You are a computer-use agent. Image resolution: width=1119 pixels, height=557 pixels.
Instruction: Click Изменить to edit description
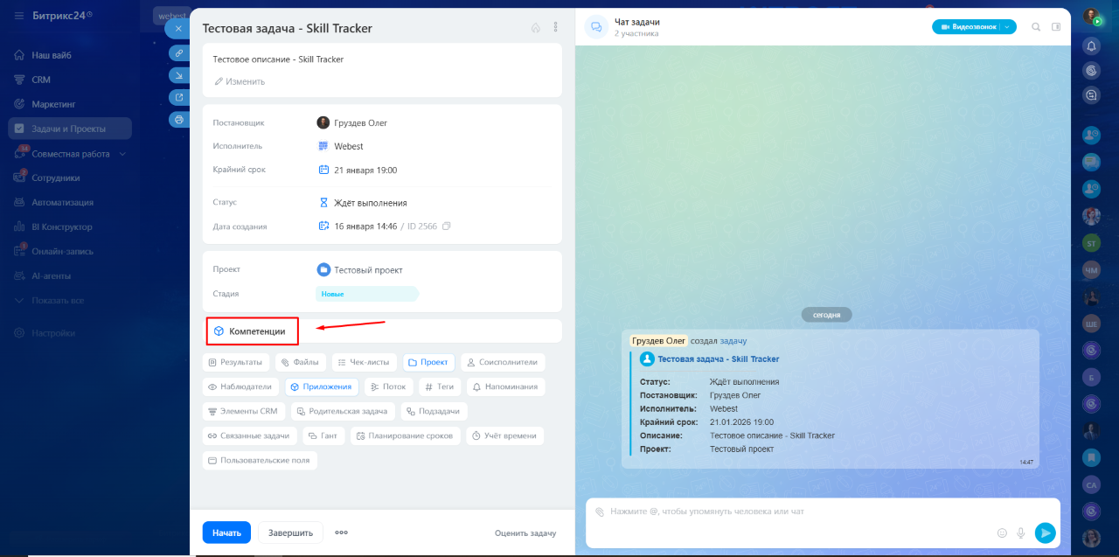coord(240,81)
